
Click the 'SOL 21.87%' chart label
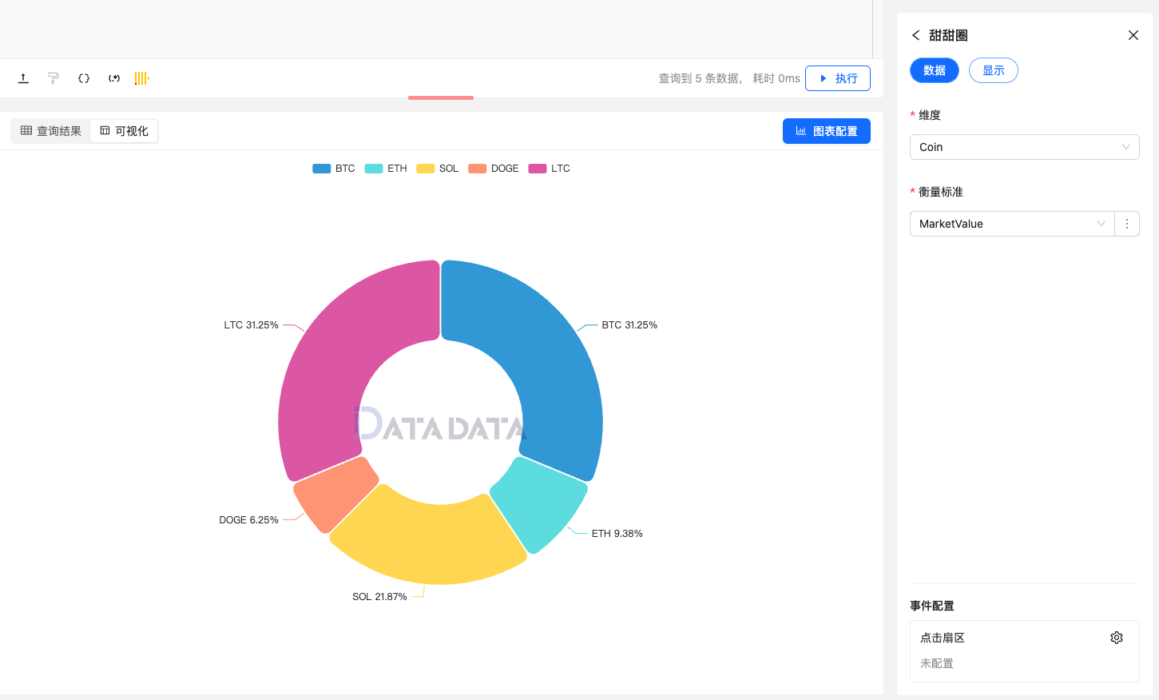tap(379, 597)
